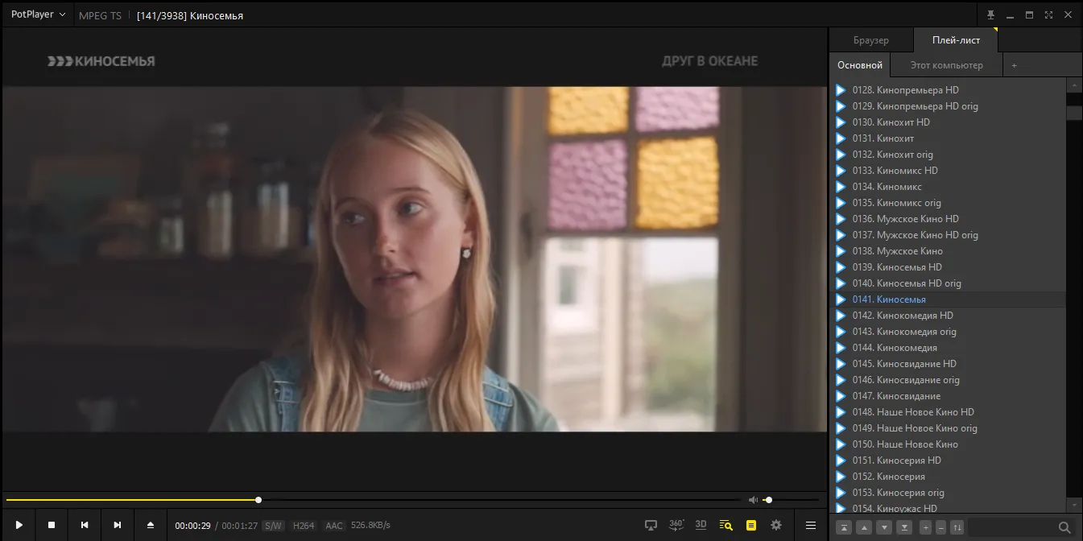Click the AAC audio codec label
The height and width of the screenshot is (541, 1083).
[x=334, y=526]
